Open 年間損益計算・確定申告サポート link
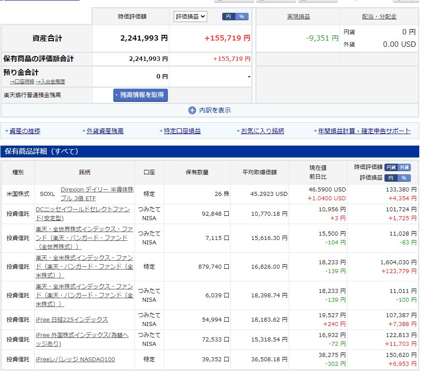425x371 pixels. point(364,131)
